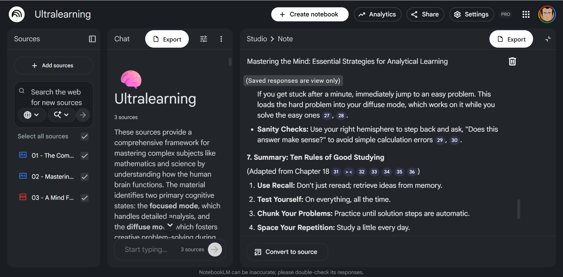563x277 pixels.
Task: Send chat message arrow button
Action: click(215, 250)
